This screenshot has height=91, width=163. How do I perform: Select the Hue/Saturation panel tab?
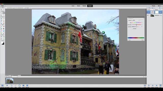pos(130,18)
